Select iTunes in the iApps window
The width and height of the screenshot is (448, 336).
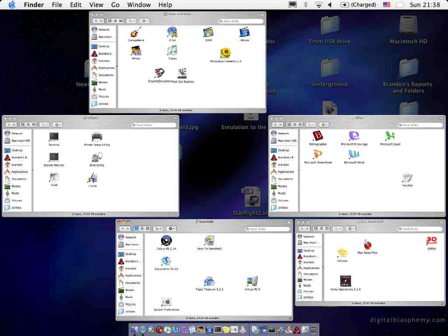pos(172,51)
